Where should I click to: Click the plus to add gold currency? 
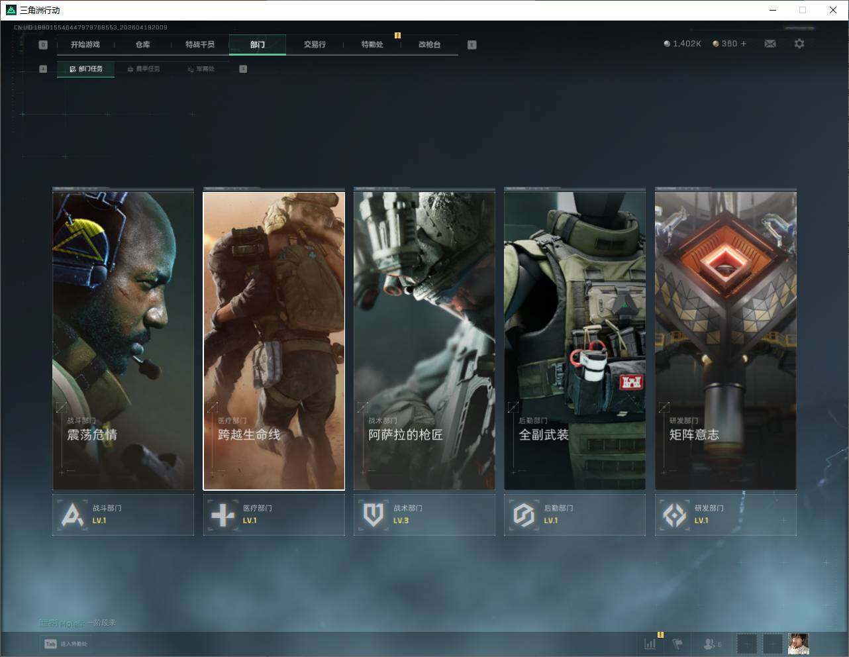(x=744, y=44)
